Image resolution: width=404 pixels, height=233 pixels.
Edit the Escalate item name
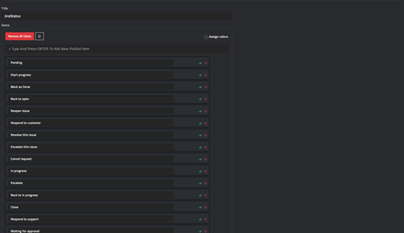(17, 183)
